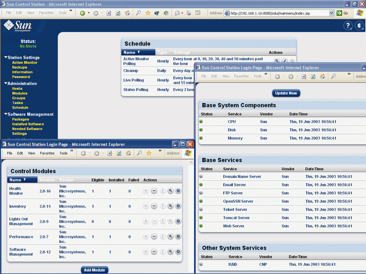Click minus icon for Performance module
The image size is (366, 274).
click(x=154, y=237)
